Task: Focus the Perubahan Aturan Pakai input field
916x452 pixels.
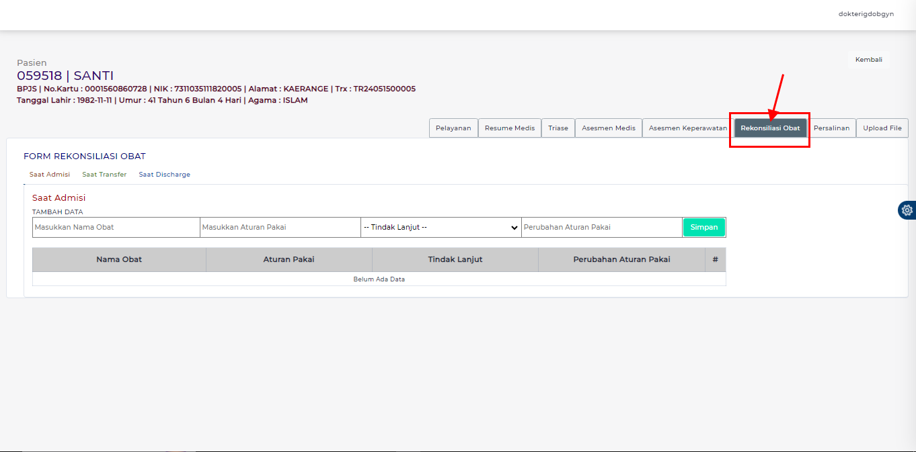Action: point(601,227)
